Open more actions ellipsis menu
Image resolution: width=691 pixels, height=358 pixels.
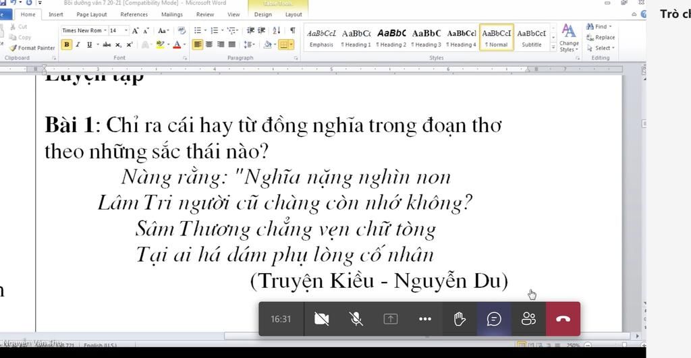425,319
